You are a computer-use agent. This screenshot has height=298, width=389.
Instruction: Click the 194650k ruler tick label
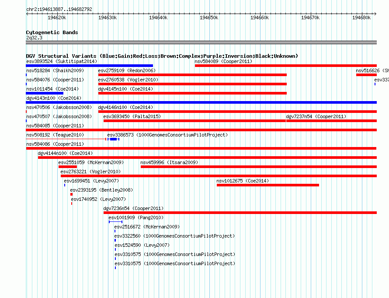pos(209,18)
